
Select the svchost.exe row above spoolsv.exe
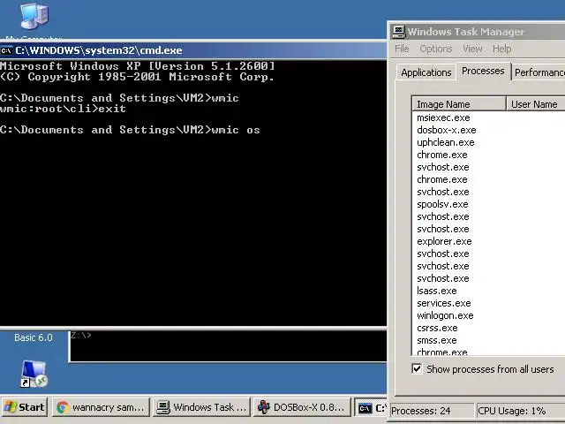[x=443, y=192]
